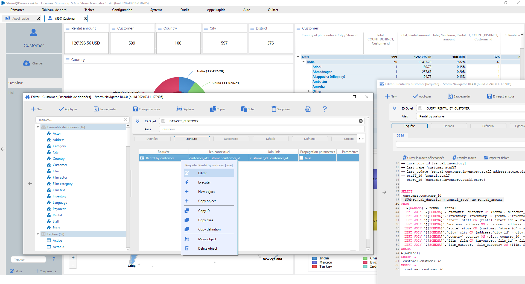Zoom out the map with minus button
Image resolution: width=525 pixels, height=284 pixels.
point(73,265)
